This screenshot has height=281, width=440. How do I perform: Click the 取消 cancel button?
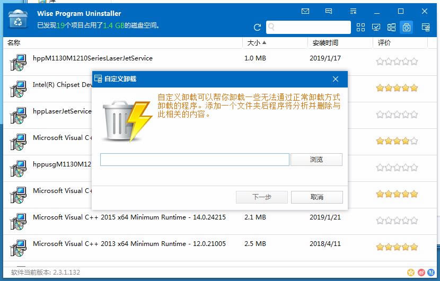point(317,197)
